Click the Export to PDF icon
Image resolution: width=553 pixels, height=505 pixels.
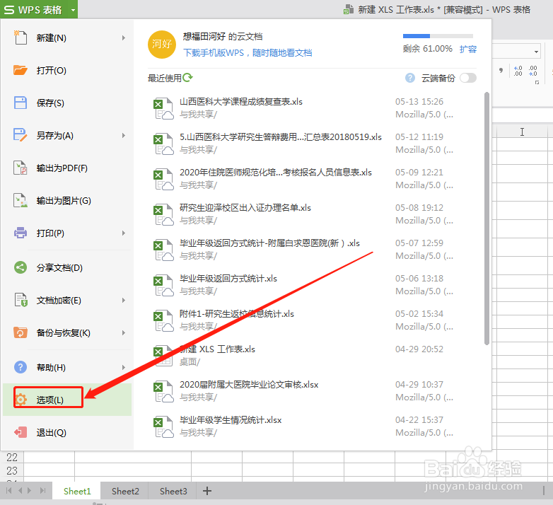pyautogui.click(x=20, y=168)
